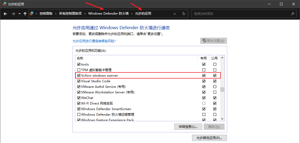Viewport: 300px width, 143px height.
Task: Expand chevron after 所有控制面板项 breadcrumb
Action: pos(85,14)
